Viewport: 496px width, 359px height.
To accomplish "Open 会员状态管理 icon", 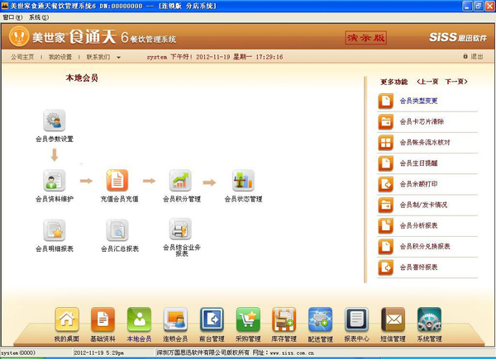I will click(x=243, y=180).
